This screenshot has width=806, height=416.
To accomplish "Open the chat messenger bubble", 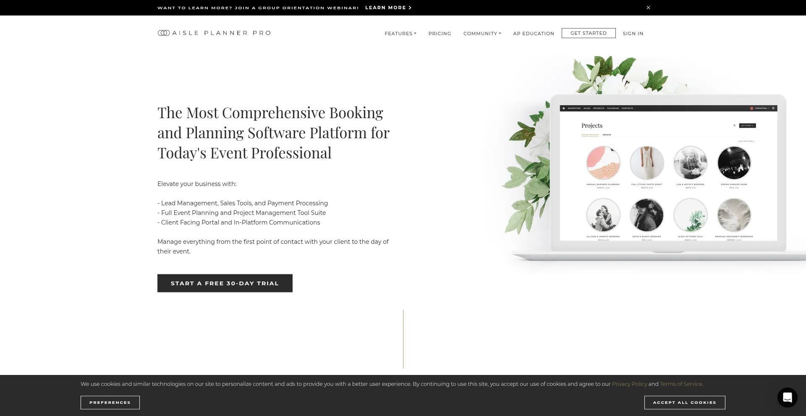I will pos(787,397).
